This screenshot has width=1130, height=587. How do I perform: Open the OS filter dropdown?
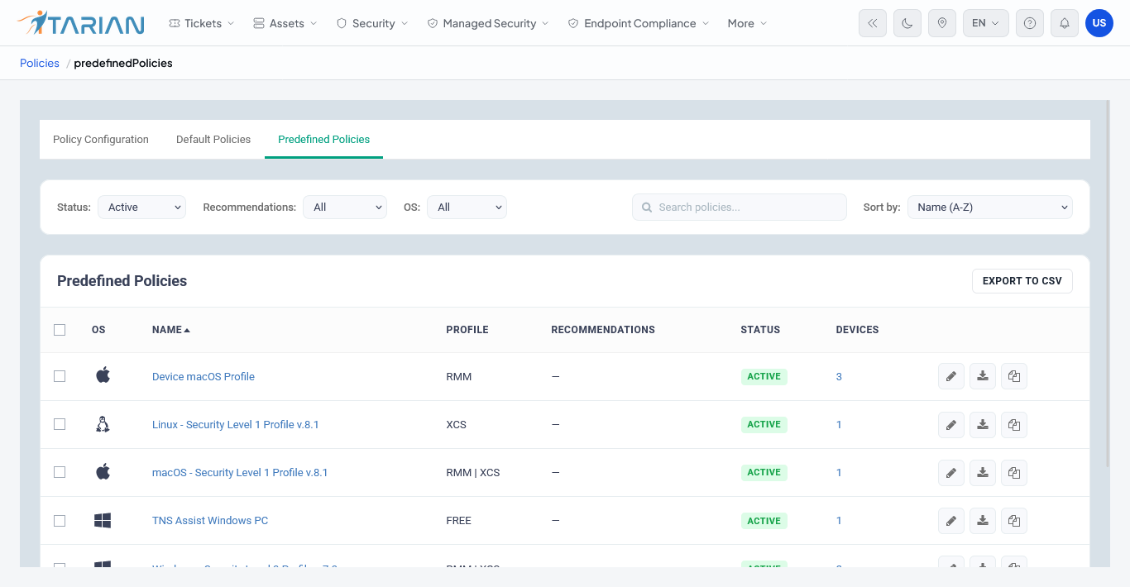[467, 208]
